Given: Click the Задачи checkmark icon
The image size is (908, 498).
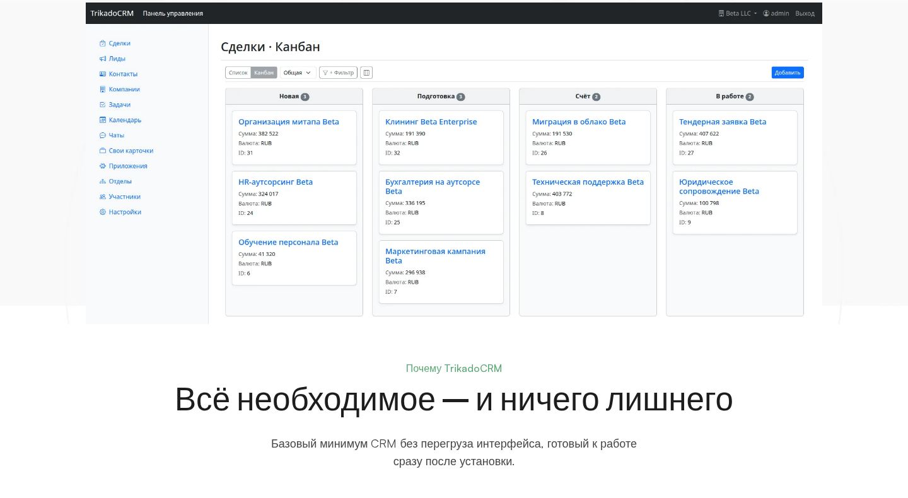Looking at the screenshot, I should click(x=102, y=105).
